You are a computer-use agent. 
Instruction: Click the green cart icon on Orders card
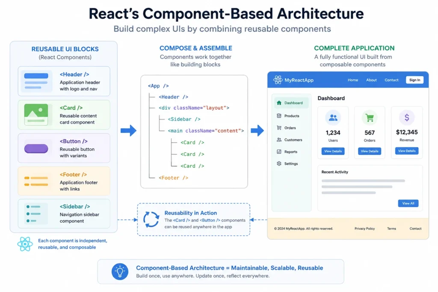point(370,118)
